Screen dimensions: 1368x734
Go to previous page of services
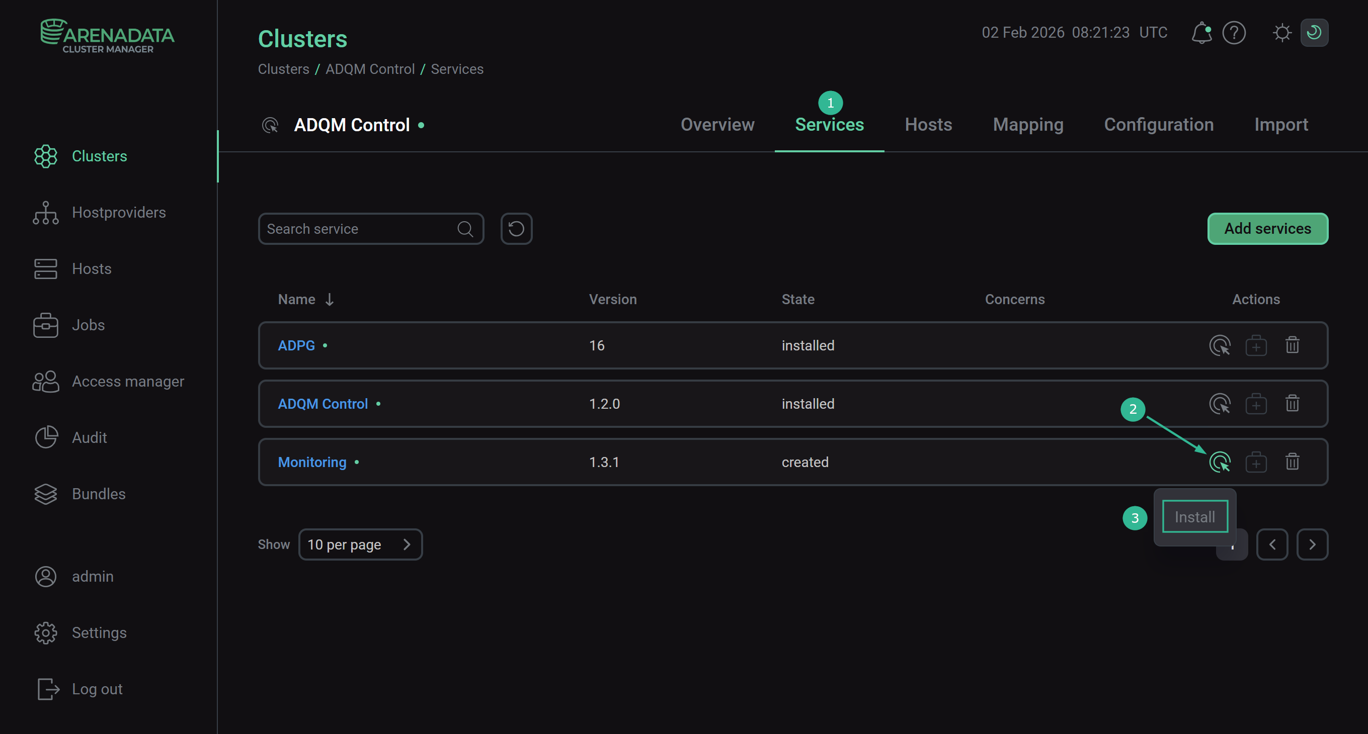point(1272,544)
